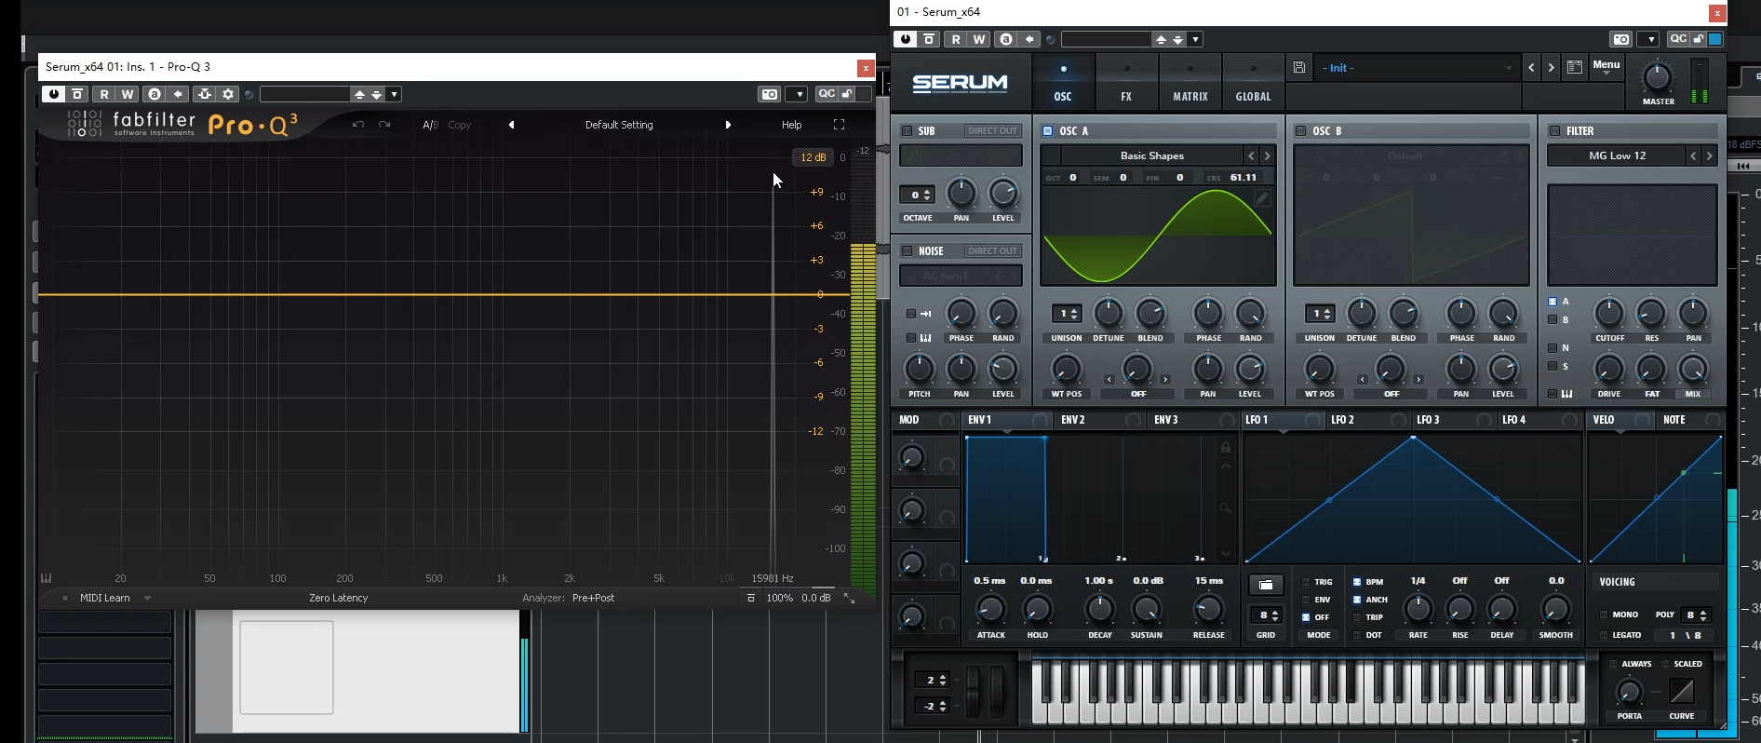Click pencil edit icon on OSC A wavetable
The height and width of the screenshot is (743, 1761).
(x=1262, y=198)
